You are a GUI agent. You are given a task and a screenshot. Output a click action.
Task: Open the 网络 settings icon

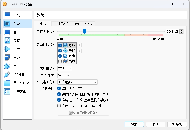(x=7, y=57)
